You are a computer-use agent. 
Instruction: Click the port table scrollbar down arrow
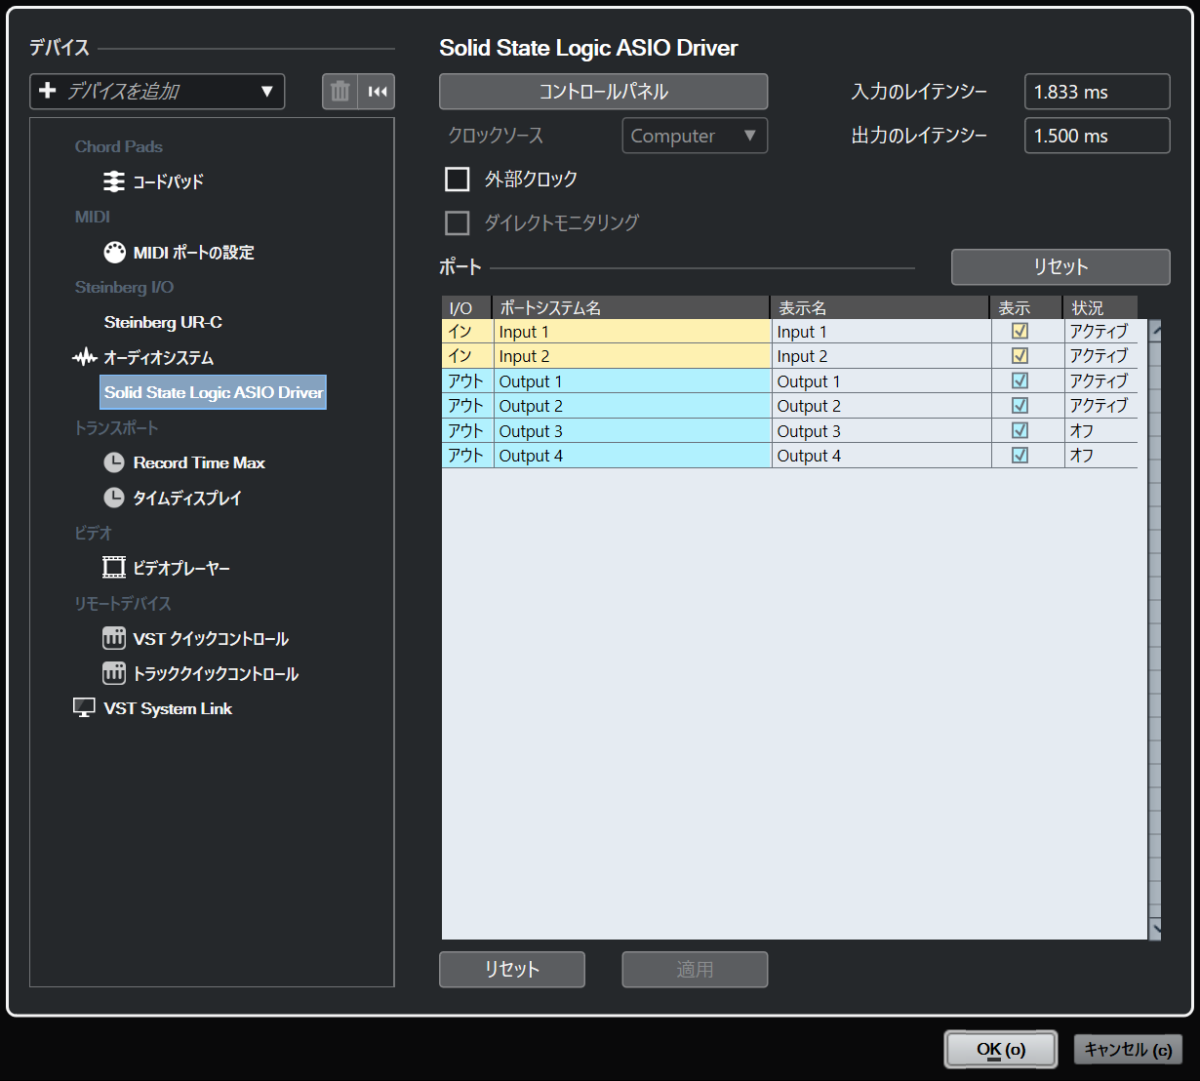(x=1156, y=929)
